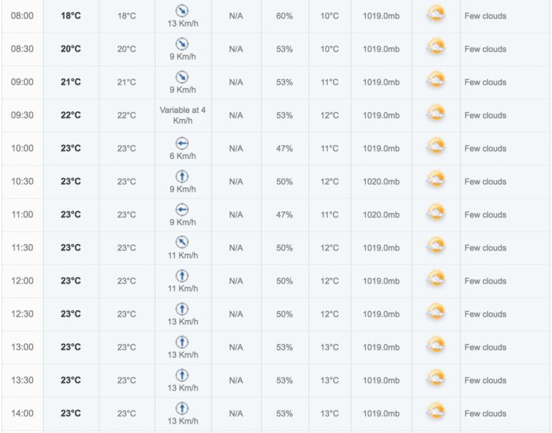The height and width of the screenshot is (433, 552).
Task: Click 'Few clouds' text in 13:30 row
Action: tap(485, 381)
